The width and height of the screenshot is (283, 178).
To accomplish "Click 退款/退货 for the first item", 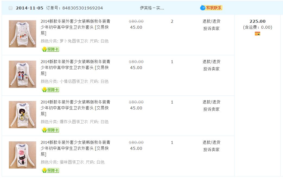I will 211,21.
